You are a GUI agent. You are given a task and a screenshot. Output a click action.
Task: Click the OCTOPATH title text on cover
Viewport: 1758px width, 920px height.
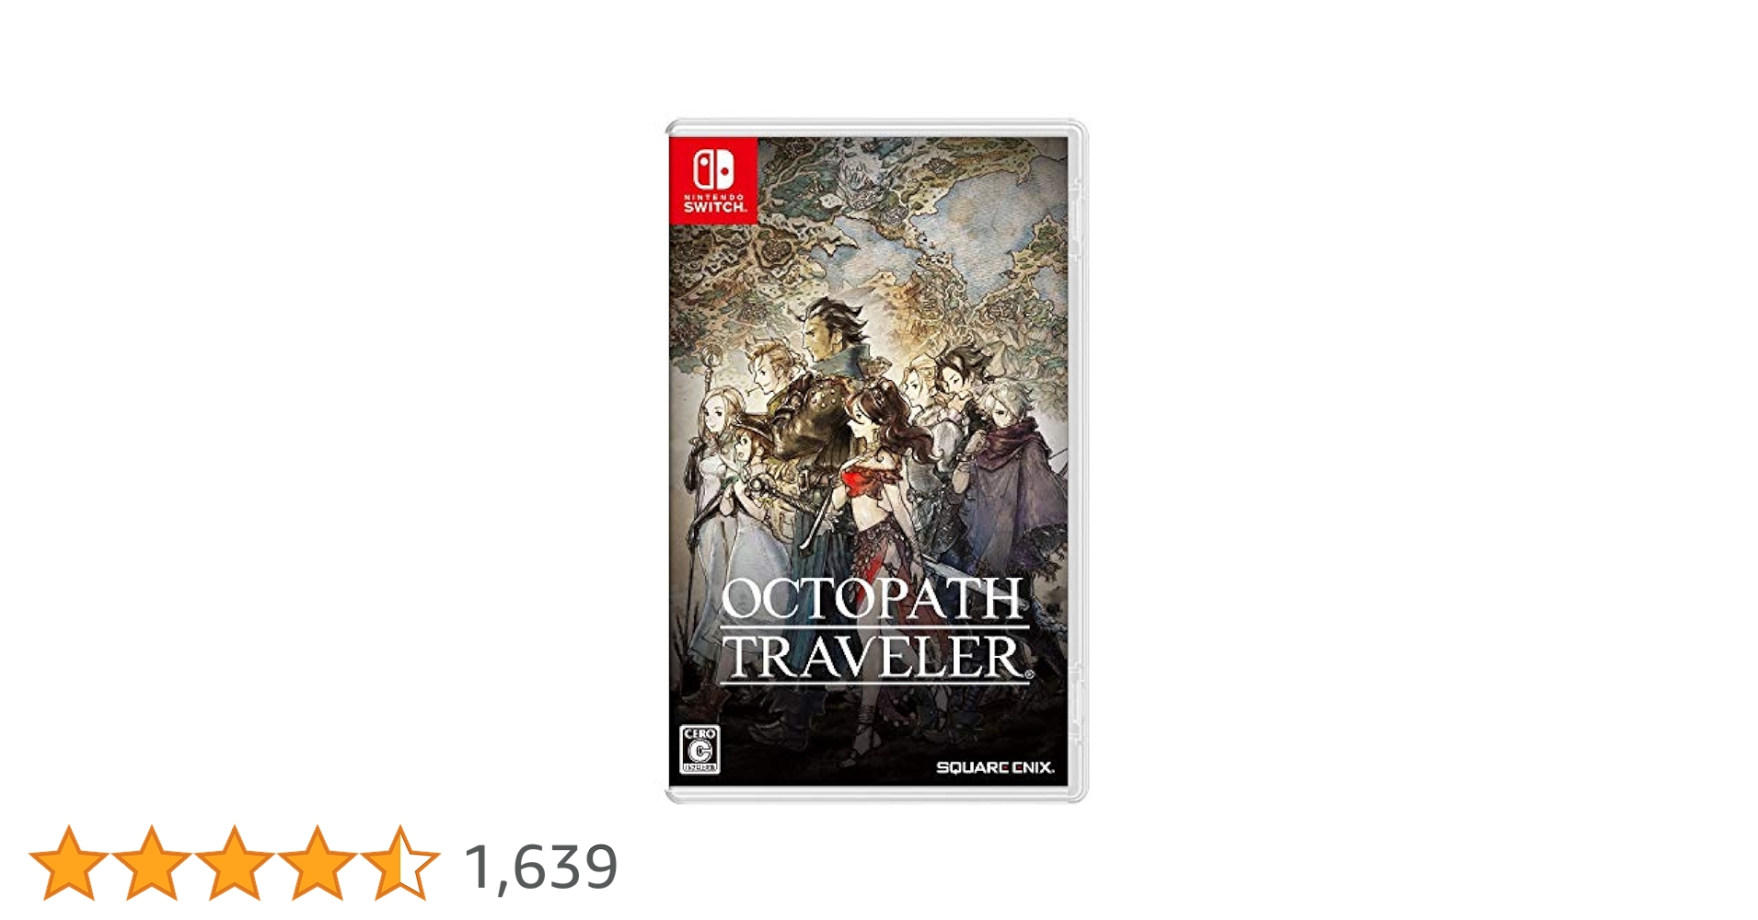tap(873, 600)
